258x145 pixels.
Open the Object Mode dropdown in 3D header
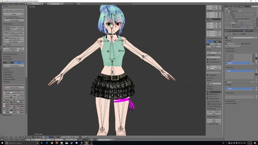29,137
